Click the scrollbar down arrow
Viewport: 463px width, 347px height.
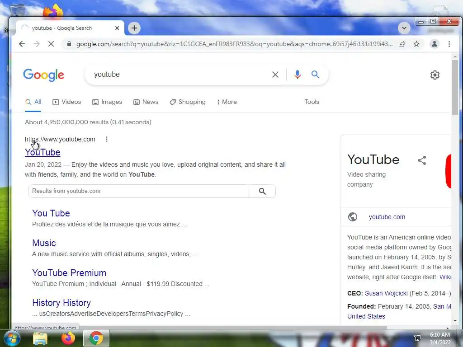coord(455,320)
